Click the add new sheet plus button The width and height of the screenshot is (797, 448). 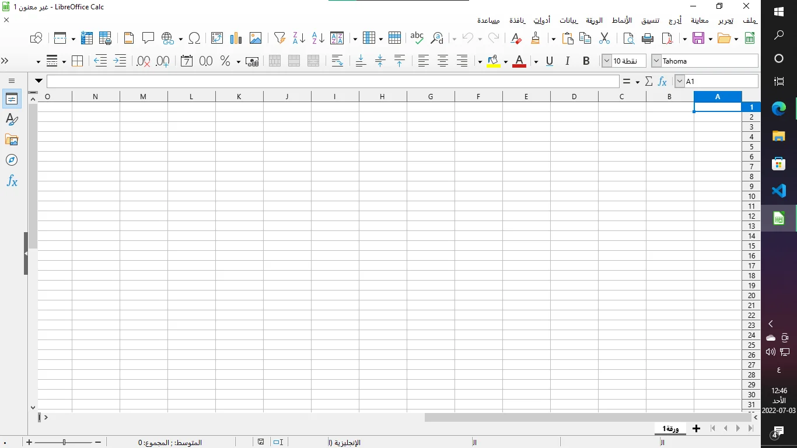coord(696,429)
